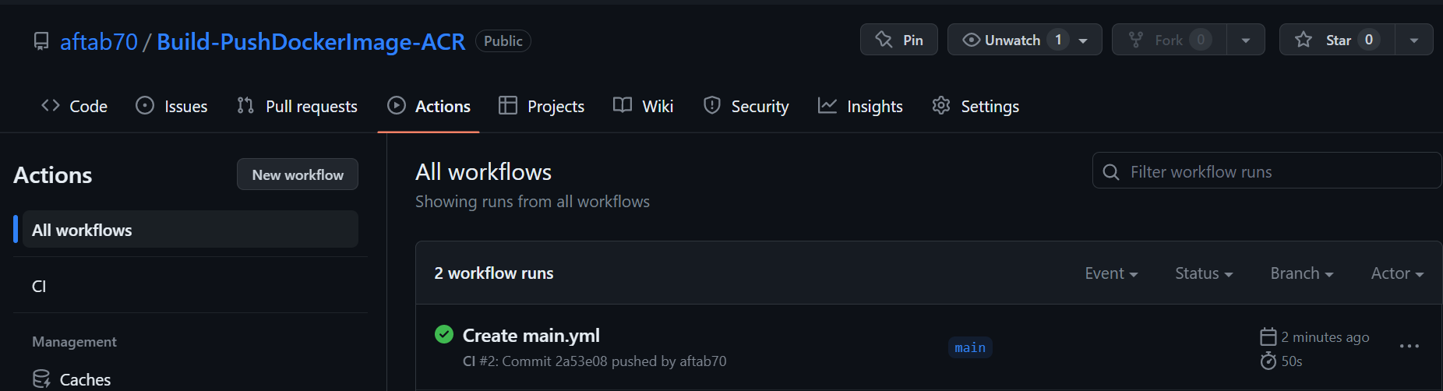Screen dimensions: 1443x391
Task: Open the Branch filter dropdown
Action: (1302, 273)
